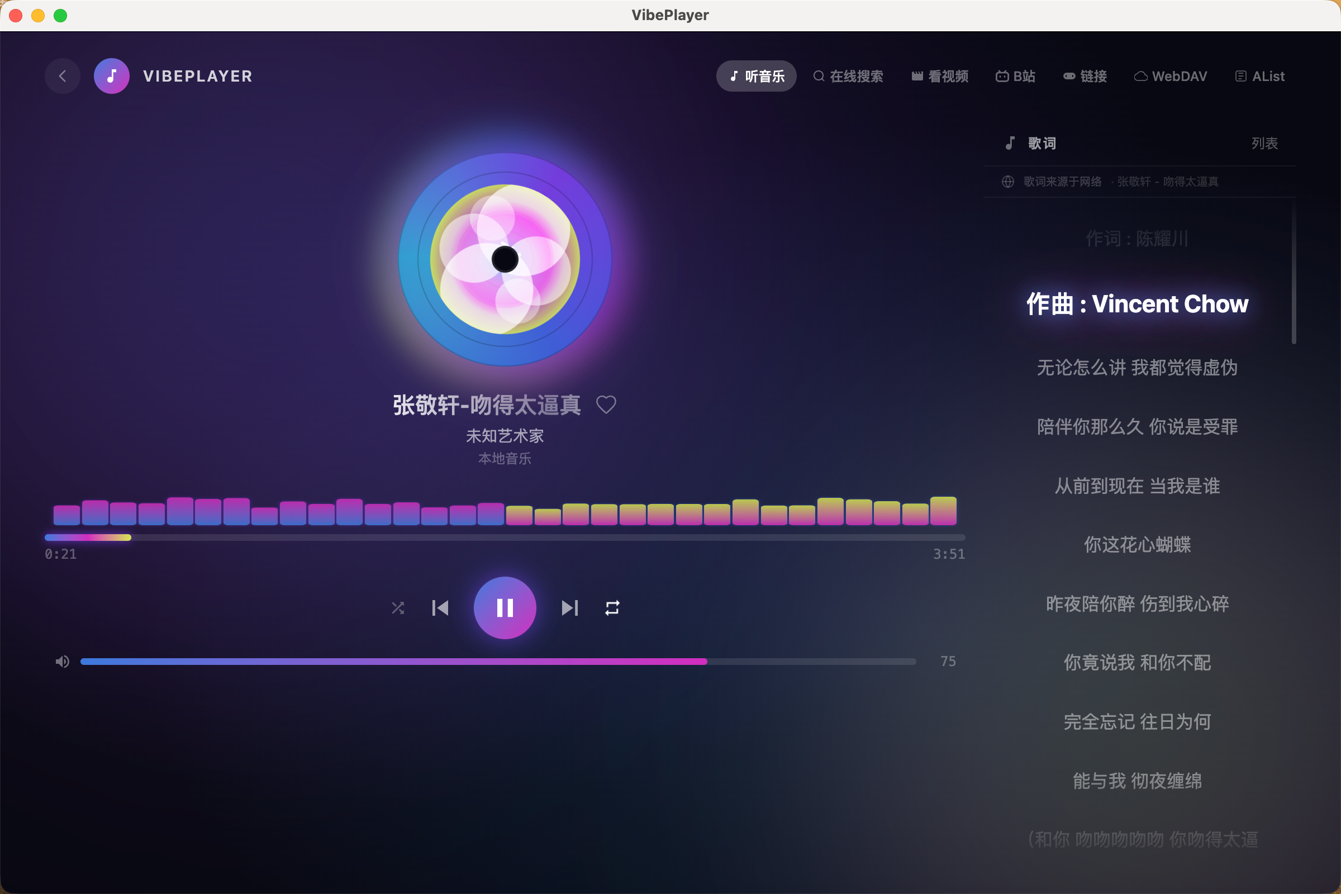Open the AList source icon
This screenshot has width=1341, height=894.
coord(1259,76)
